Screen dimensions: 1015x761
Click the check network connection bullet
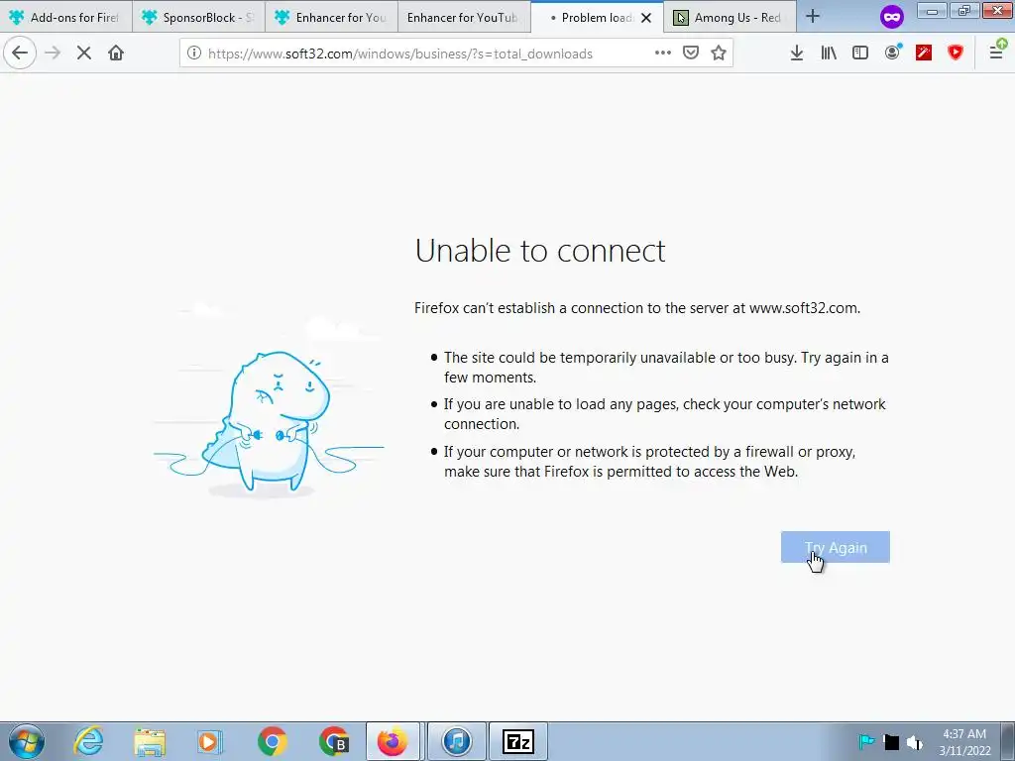point(665,413)
